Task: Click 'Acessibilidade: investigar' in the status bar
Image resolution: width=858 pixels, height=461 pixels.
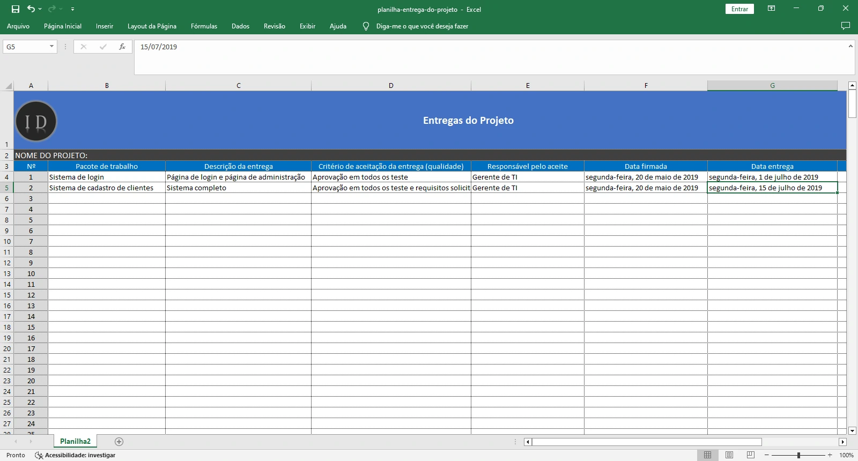Action: pyautogui.click(x=75, y=455)
